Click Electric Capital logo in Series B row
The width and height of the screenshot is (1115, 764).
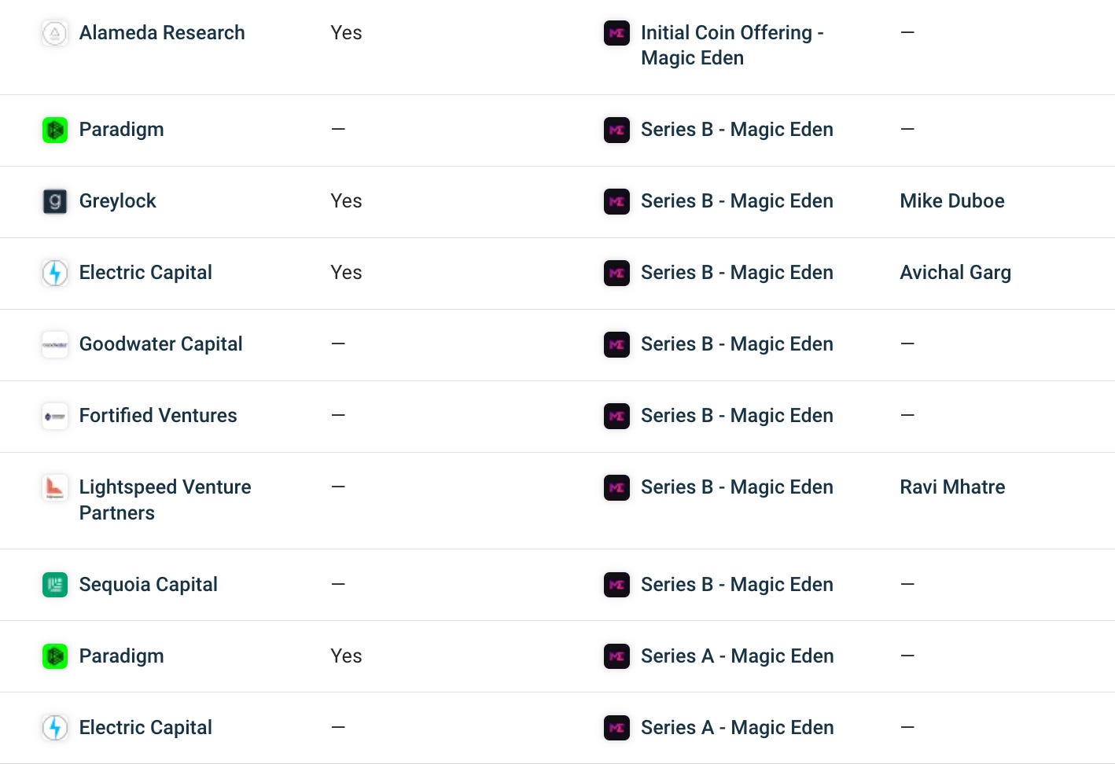[x=54, y=273]
